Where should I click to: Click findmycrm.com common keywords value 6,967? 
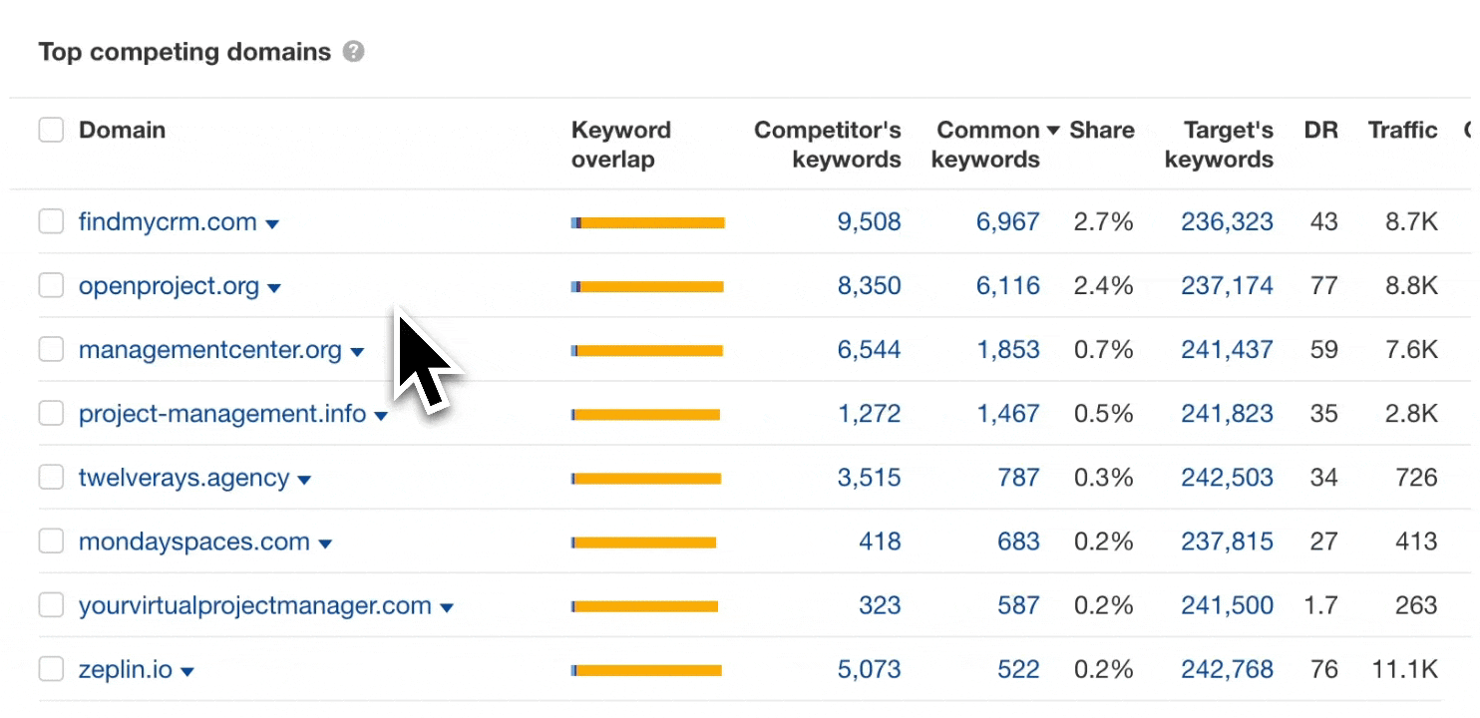pyautogui.click(x=1007, y=222)
